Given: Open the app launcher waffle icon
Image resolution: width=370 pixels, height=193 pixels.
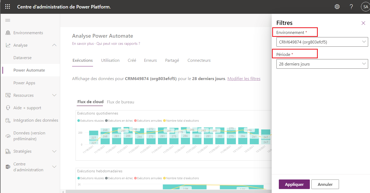Looking at the screenshot, I should (x=8, y=7).
